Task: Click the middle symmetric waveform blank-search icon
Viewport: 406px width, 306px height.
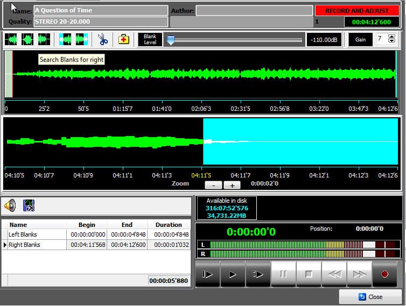Action: 27,39
